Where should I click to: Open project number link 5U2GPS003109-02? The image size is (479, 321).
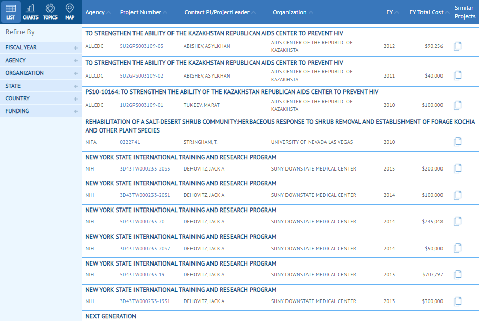point(141,76)
